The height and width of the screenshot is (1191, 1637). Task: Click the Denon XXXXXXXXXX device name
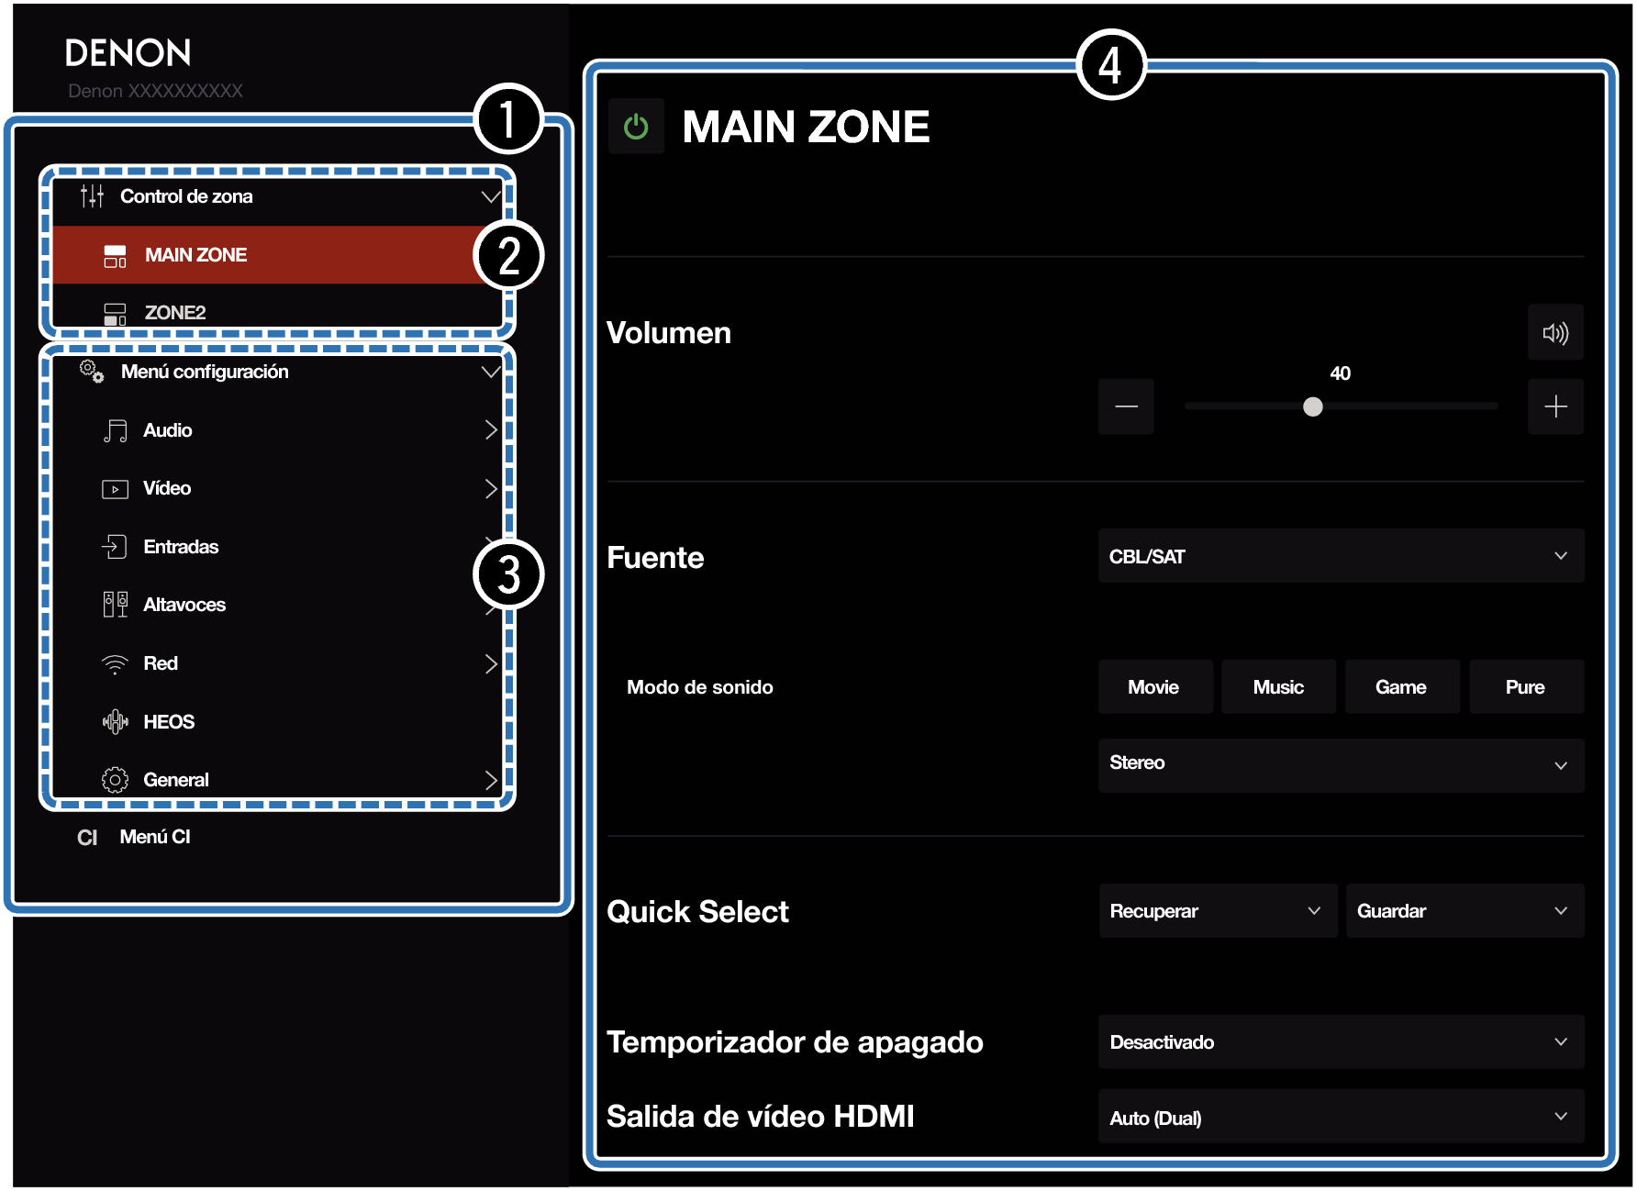155,91
